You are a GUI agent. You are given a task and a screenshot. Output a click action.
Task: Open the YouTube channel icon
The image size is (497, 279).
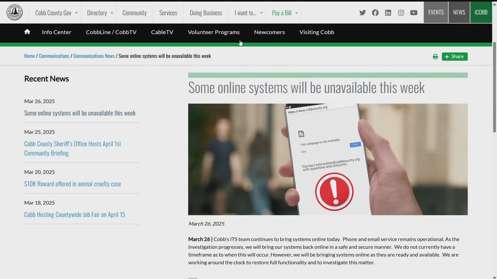[x=414, y=13]
